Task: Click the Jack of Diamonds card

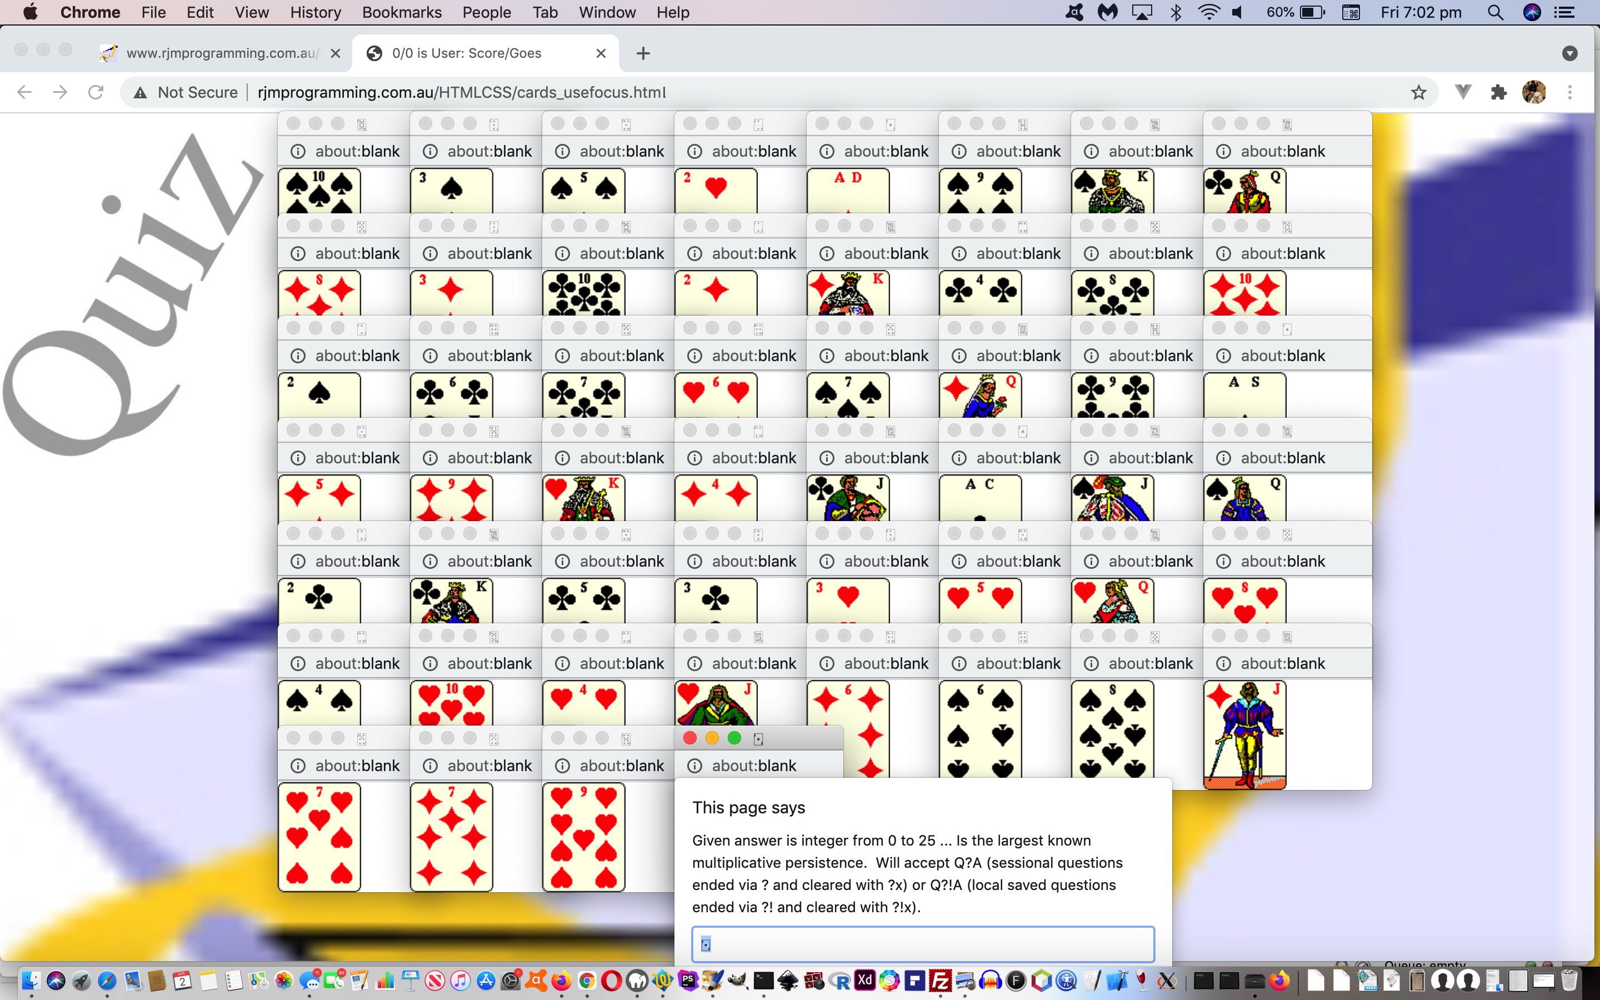Action: tap(1244, 734)
